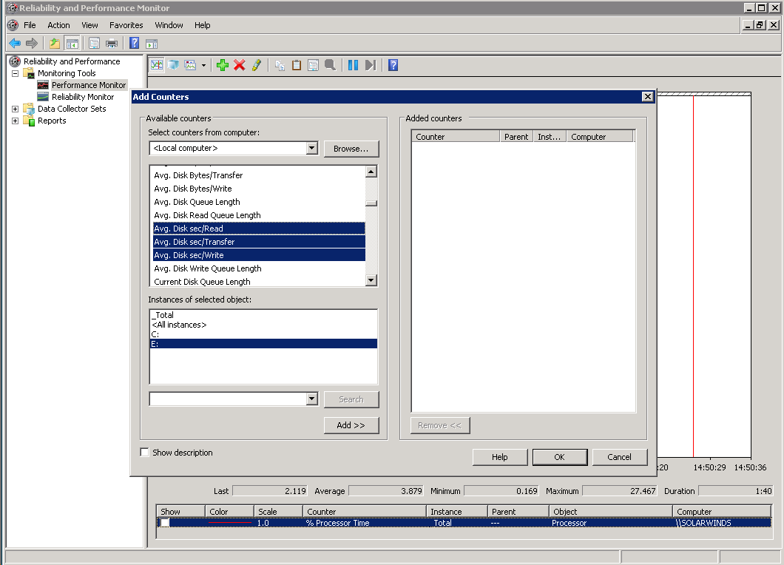
Task: Open the Window menu
Action: tap(169, 25)
